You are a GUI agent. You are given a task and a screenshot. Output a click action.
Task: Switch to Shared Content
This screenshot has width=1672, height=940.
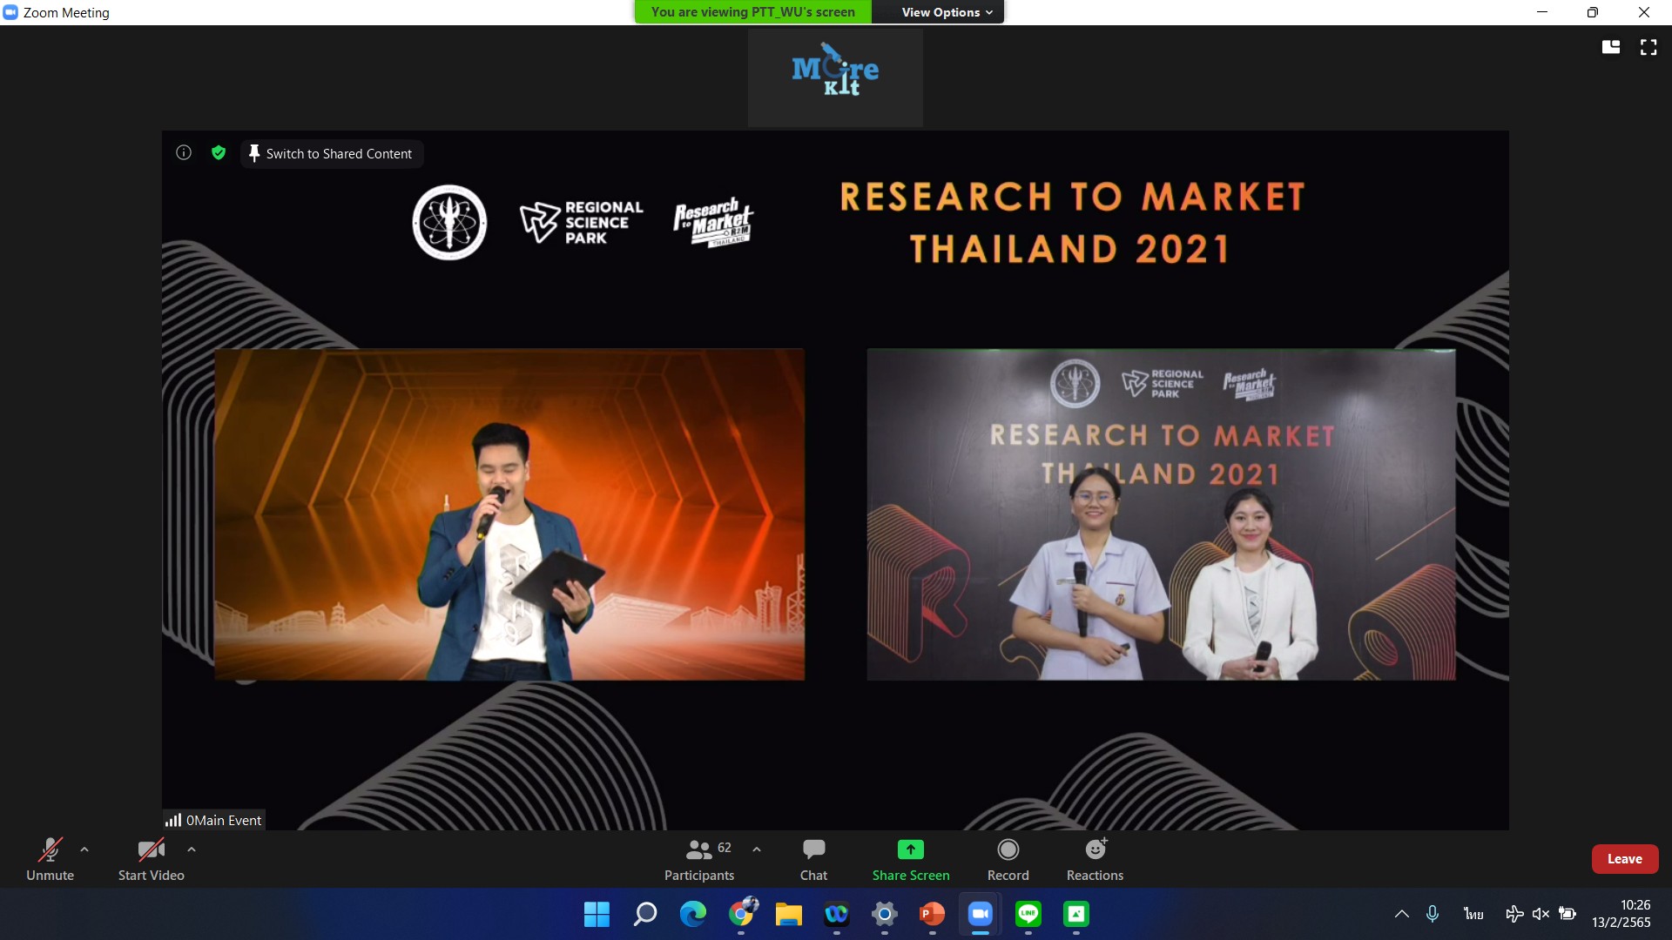click(x=331, y=154)
